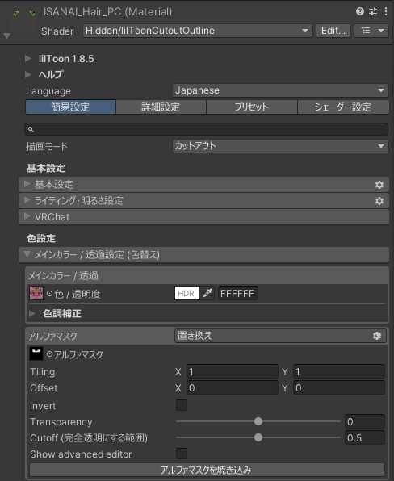Click アルファマスクを焼き込み button

pos(207,470)
